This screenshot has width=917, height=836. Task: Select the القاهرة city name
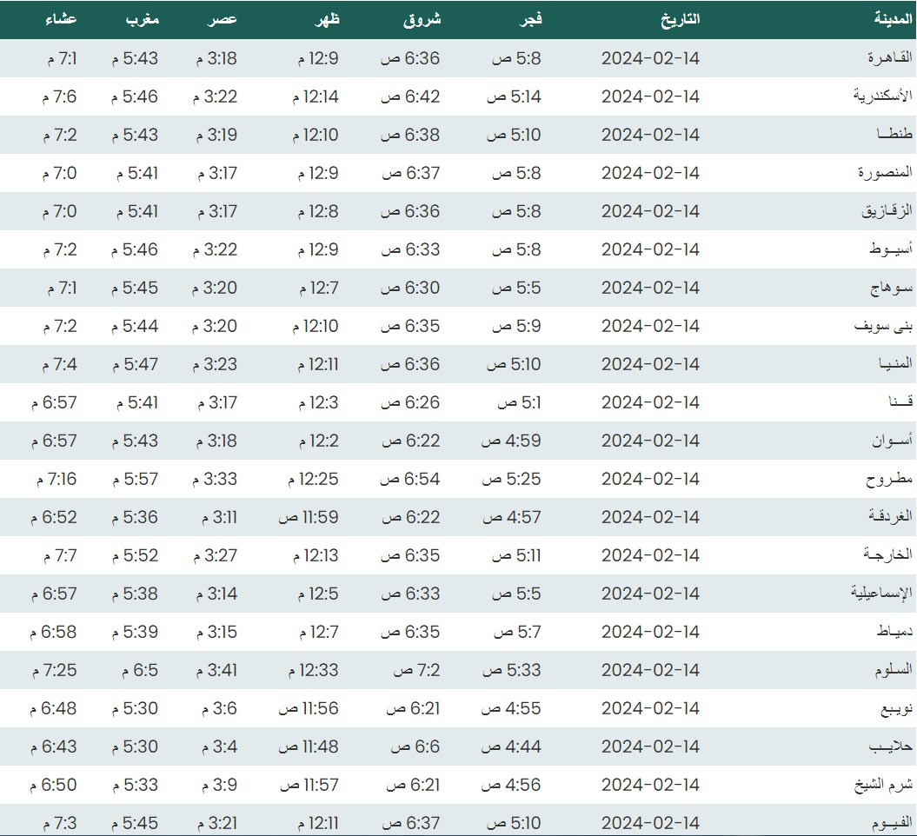pos(890,58)
